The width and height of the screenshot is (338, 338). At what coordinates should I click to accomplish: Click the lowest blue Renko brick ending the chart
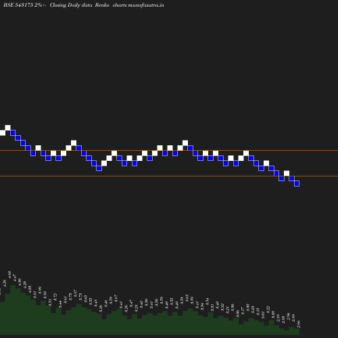(x=297, y=183)
